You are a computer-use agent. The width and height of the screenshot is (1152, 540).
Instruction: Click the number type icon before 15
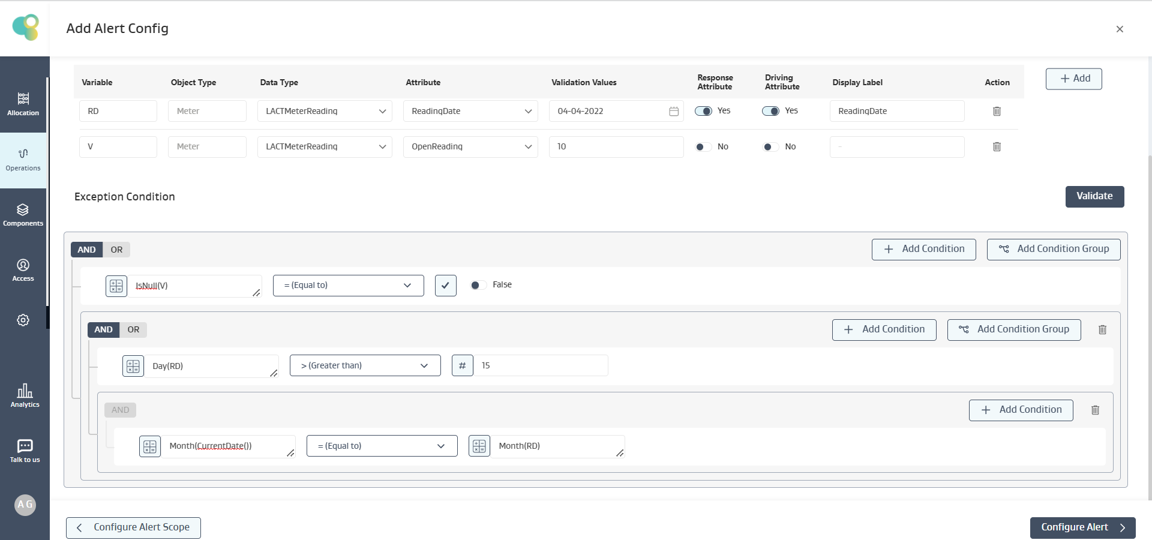pos(462,365)
